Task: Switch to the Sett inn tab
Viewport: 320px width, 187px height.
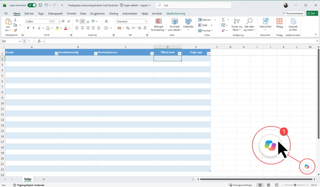Action: [29, 13]
